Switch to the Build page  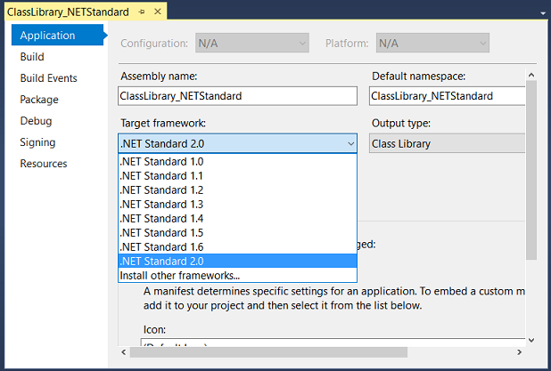tap(32, 57)
